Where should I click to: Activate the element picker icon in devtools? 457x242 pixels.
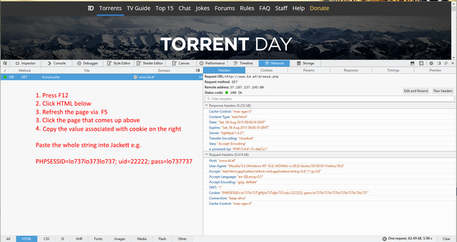click(x=5, y=63)
